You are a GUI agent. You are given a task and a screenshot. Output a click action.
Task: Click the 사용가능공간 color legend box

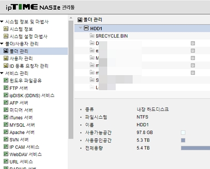click(x=183, y=133)
